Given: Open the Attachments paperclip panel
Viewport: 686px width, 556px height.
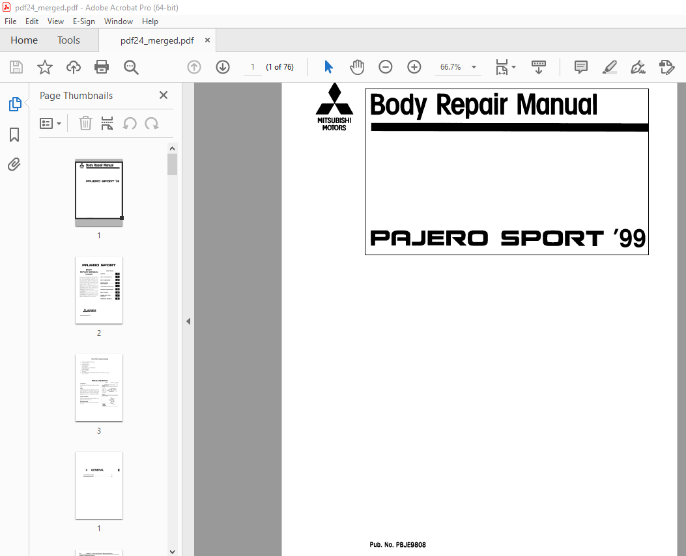Looking at the screenshot, I should tap(14, 164).
